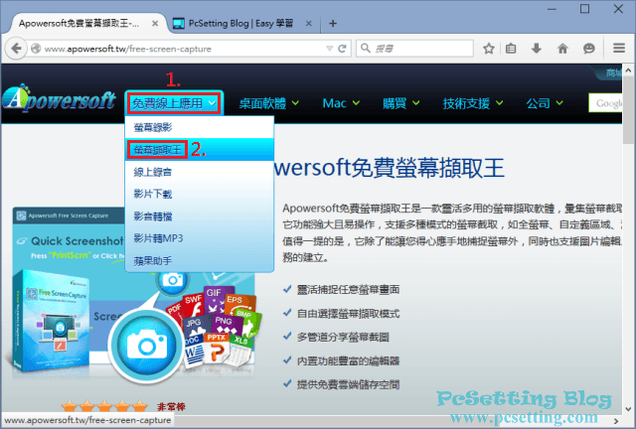Screen dimensions: 636x429
Task: Click the browser search field
Action: pos(417,47)
